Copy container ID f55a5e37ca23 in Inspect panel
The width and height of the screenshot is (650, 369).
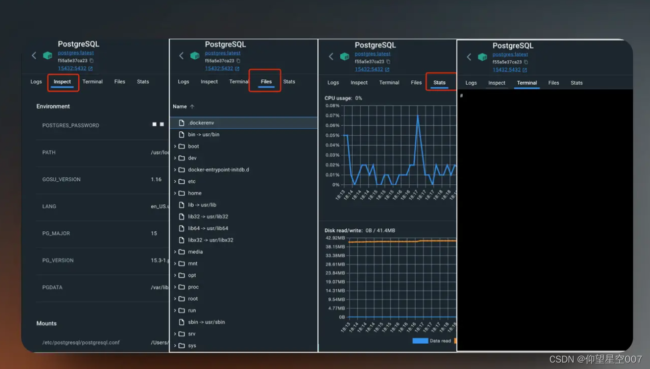(x=91, y=60)
